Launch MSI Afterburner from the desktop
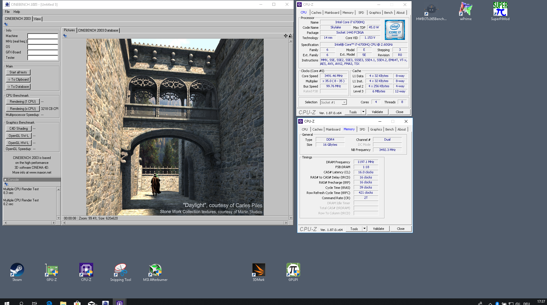The height and width of the screenshot is (305, 547). (155, 272)
